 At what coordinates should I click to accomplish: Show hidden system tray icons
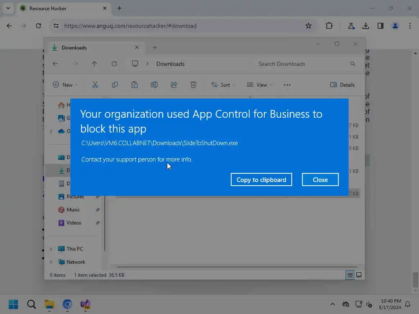click(x=332, y=304)
